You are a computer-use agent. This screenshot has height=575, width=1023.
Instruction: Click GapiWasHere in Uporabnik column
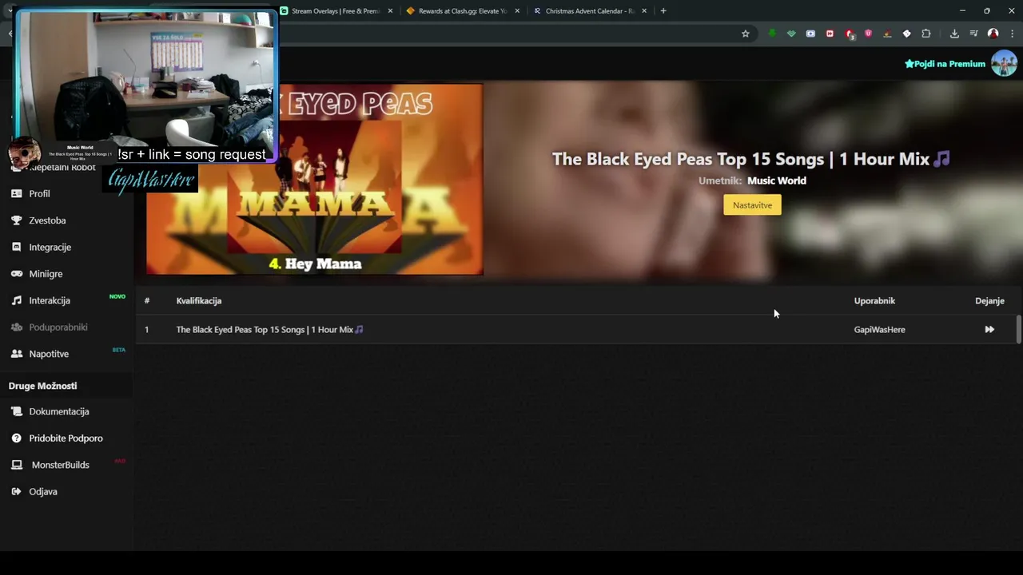[x=879, y=329]
